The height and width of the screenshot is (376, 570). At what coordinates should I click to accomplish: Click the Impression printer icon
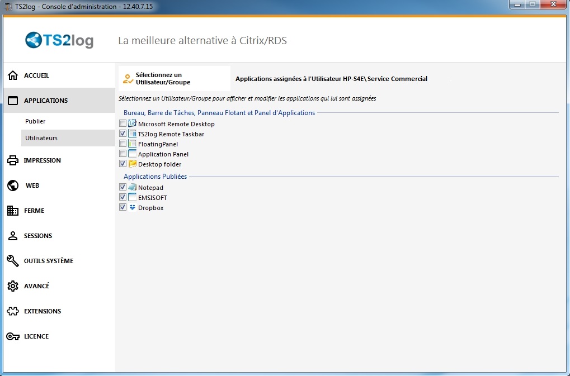[13, 160]
